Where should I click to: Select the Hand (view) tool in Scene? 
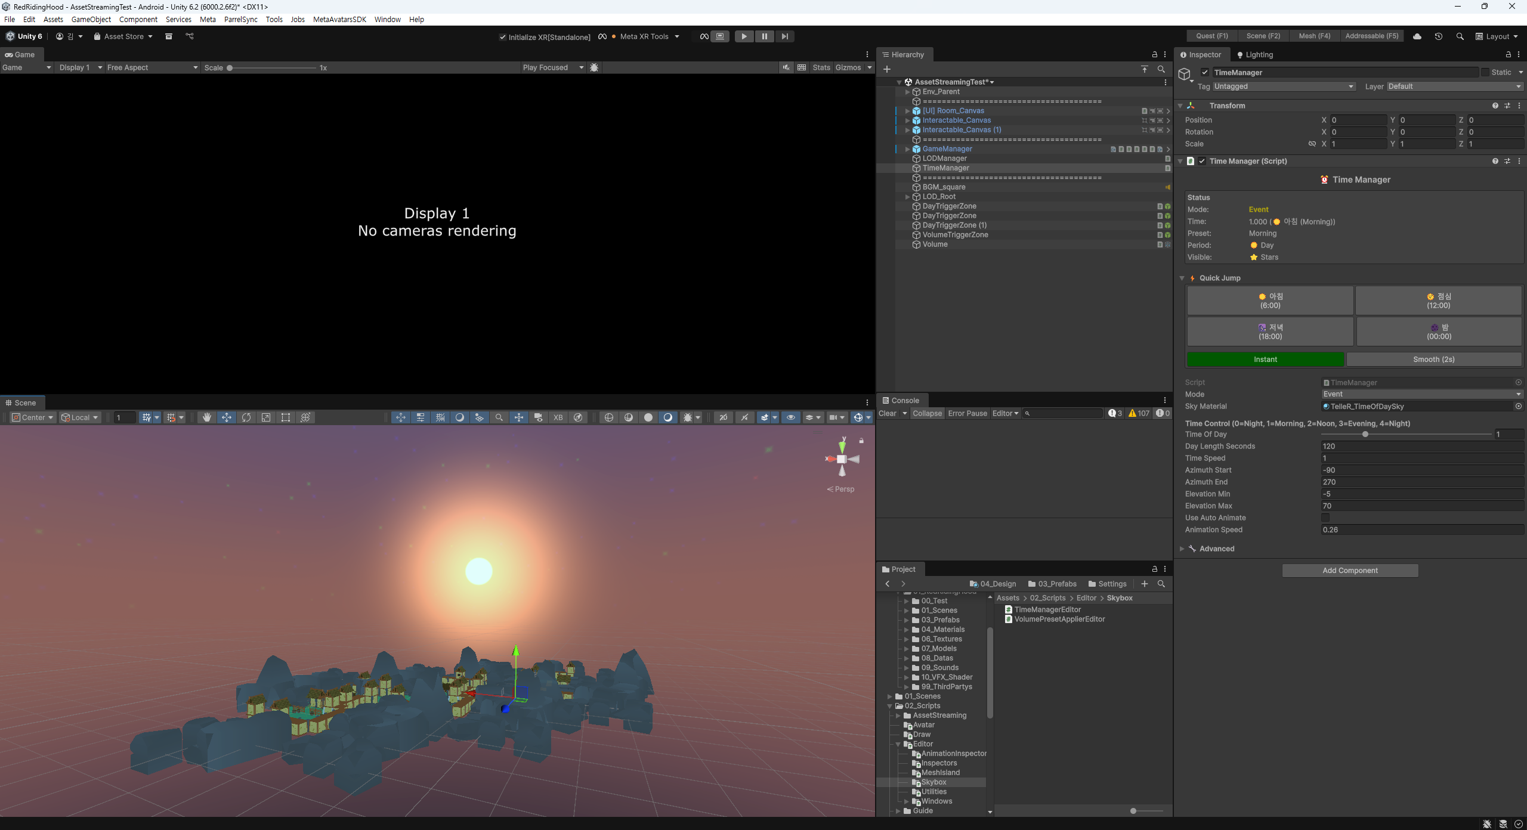coord(207,417)
